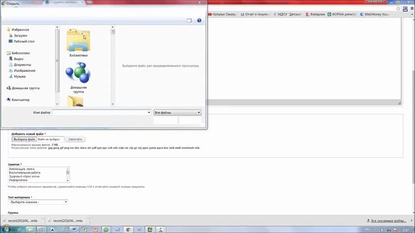This screenshot has height=233, width=415.
Task: Select Компьютер in the sidebar
Action: pos(21,100)
